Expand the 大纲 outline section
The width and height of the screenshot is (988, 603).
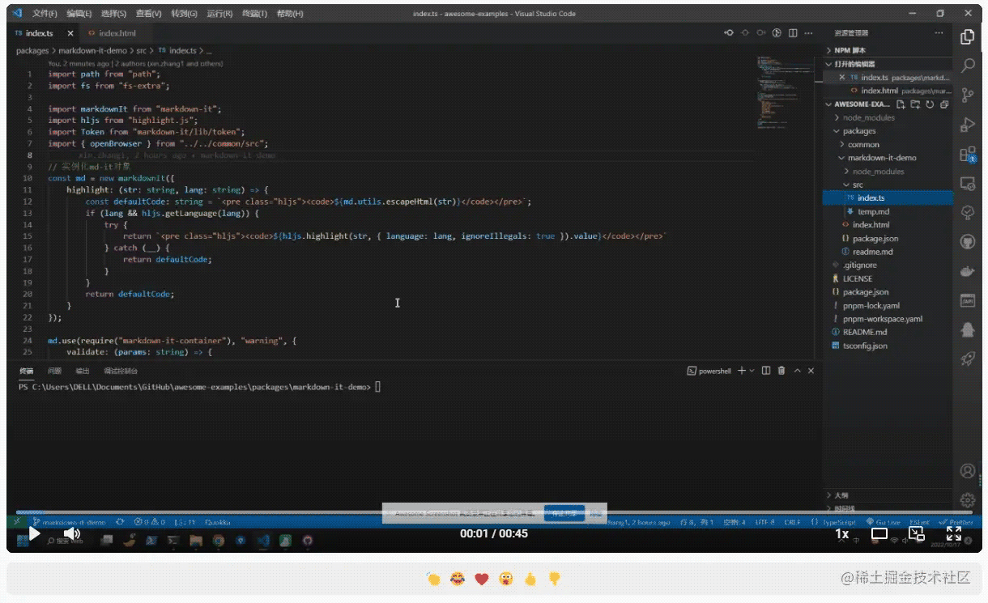[x=888, y=495]
